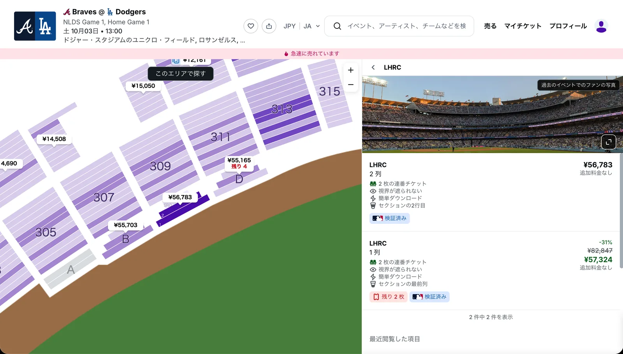Screen dimensions: 623x354
Task: Select section D on the seat map
Action: (x=239, y=179)
